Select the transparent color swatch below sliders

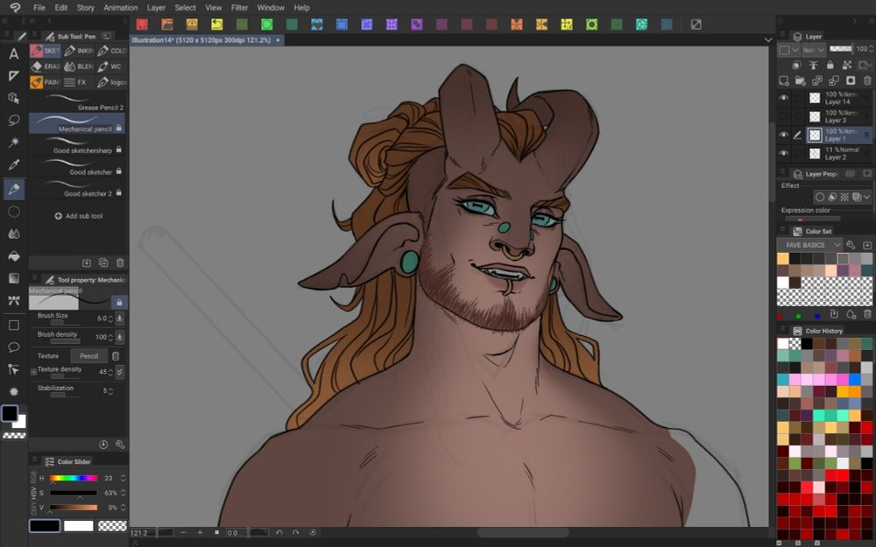[112, 526]
